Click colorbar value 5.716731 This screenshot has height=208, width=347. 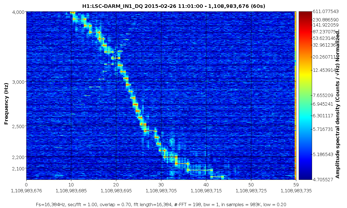[323, 129]
